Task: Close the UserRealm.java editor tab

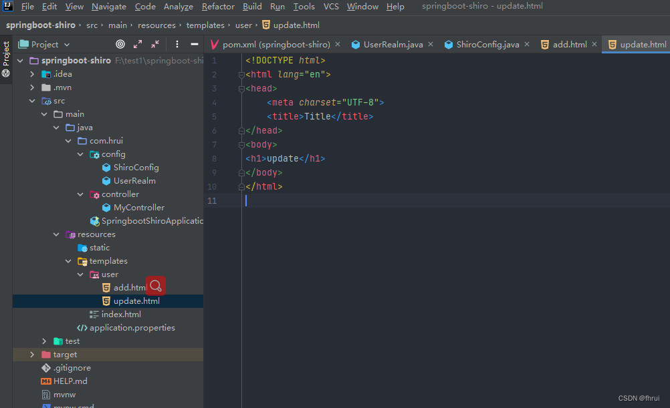Action: [x=431, y=44]
